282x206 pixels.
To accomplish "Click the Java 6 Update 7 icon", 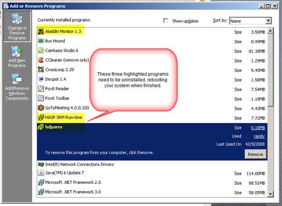I will (x=41, y=173).
